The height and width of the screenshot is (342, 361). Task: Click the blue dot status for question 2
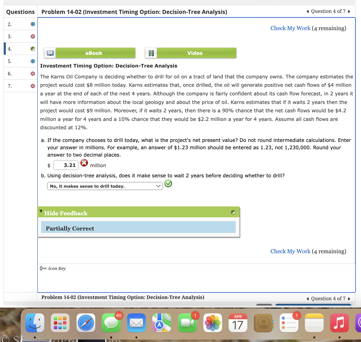pyautogui.click(x=33, y=24)
